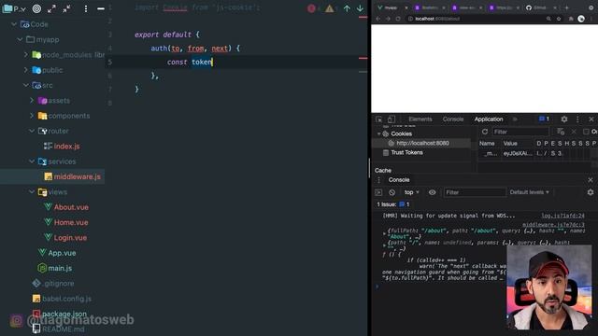Open a new browser tab with plus

(x=566, y=7)
